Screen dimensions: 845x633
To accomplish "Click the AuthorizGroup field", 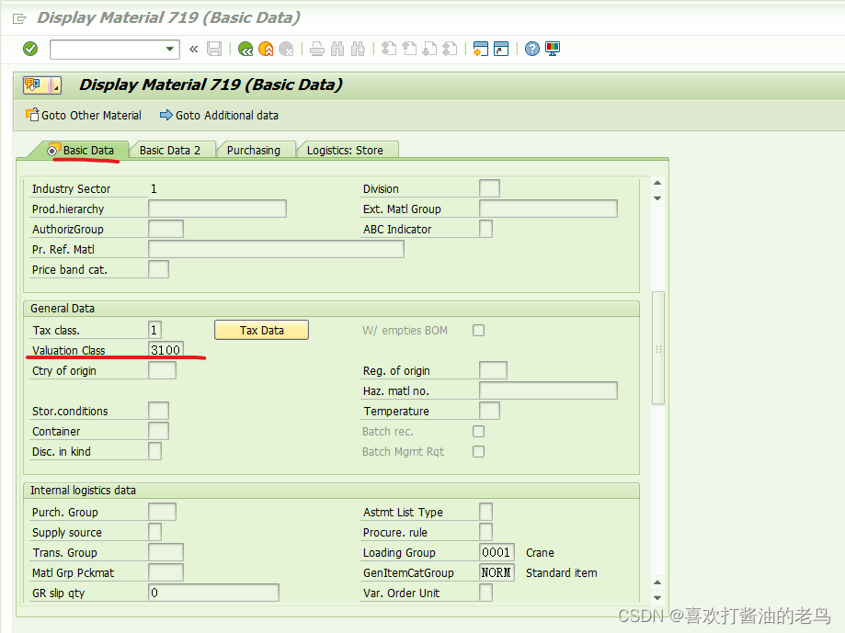I will pos(166,229).
